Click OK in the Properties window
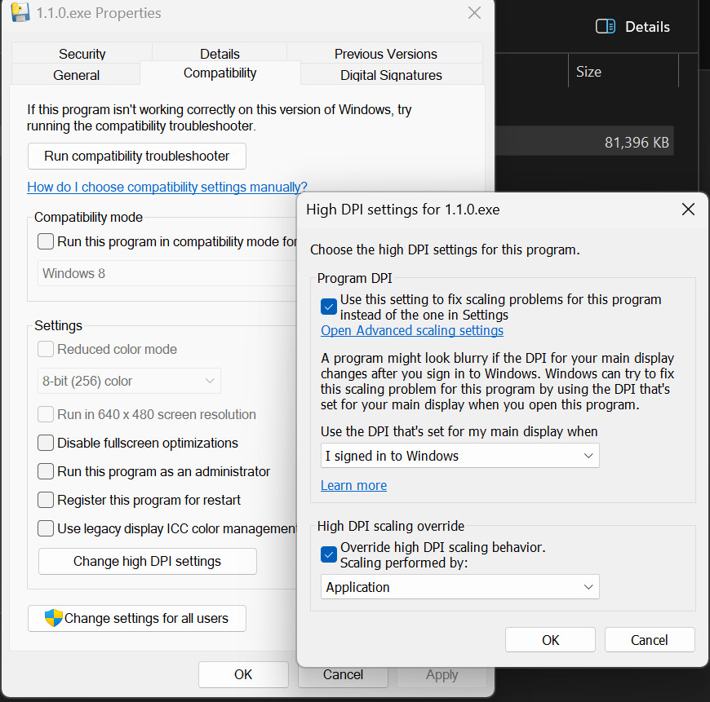This screenshot has width=710, height=702. point(243,674)
